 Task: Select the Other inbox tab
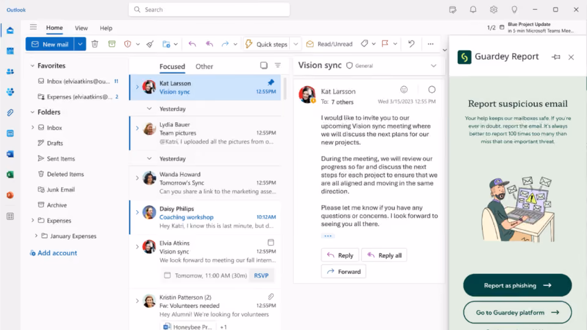(204, 66)
